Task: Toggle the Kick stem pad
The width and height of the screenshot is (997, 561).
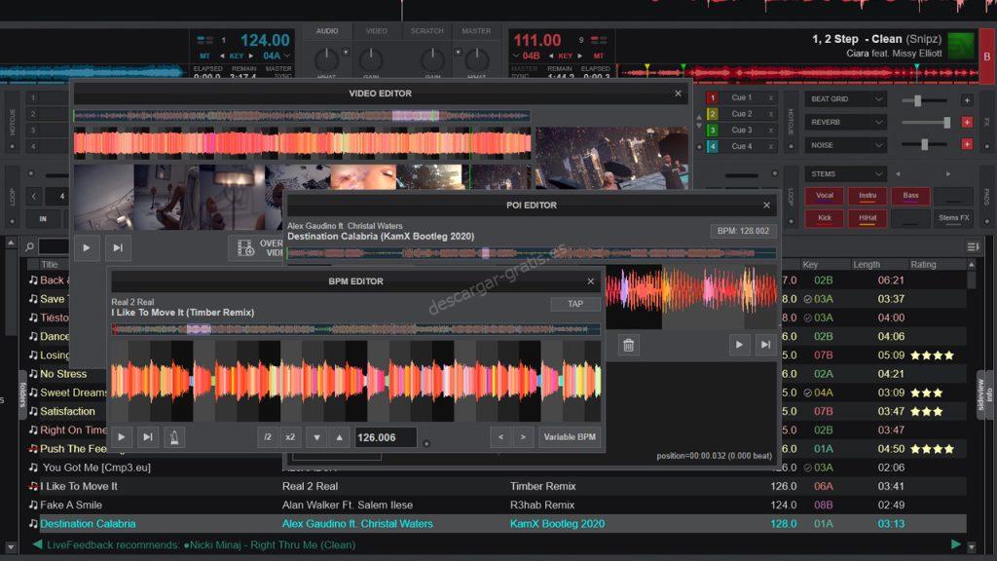Action: 823,217
